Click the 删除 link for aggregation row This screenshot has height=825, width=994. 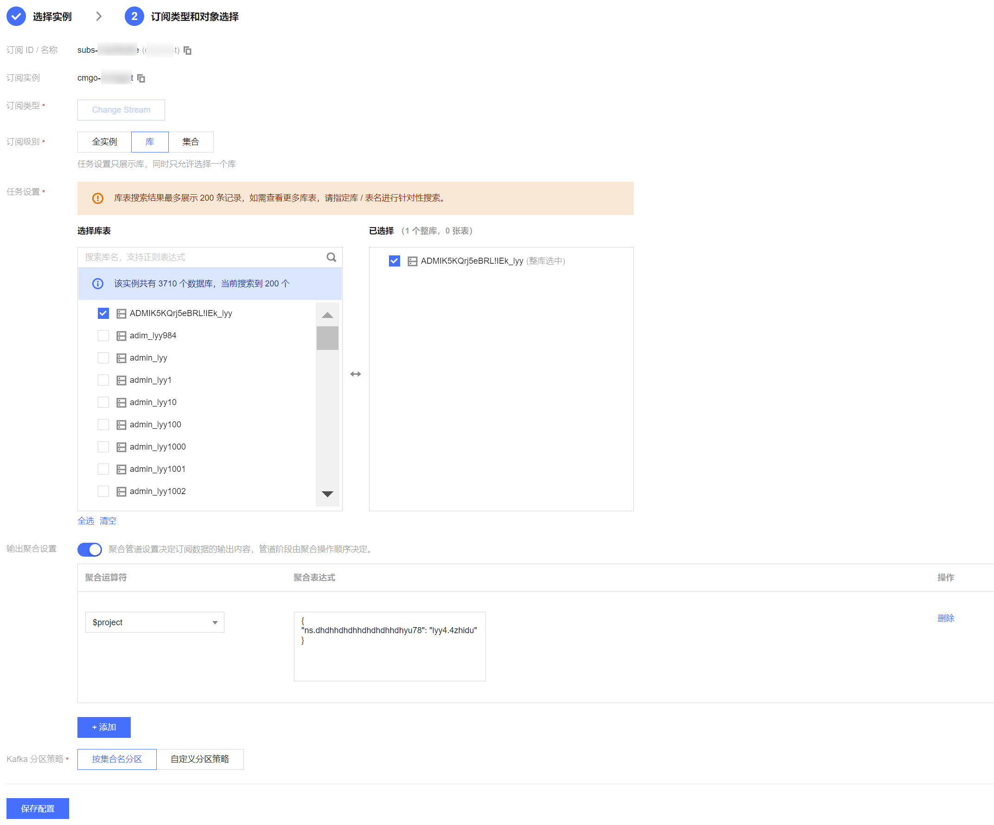[x=945, y=618]
